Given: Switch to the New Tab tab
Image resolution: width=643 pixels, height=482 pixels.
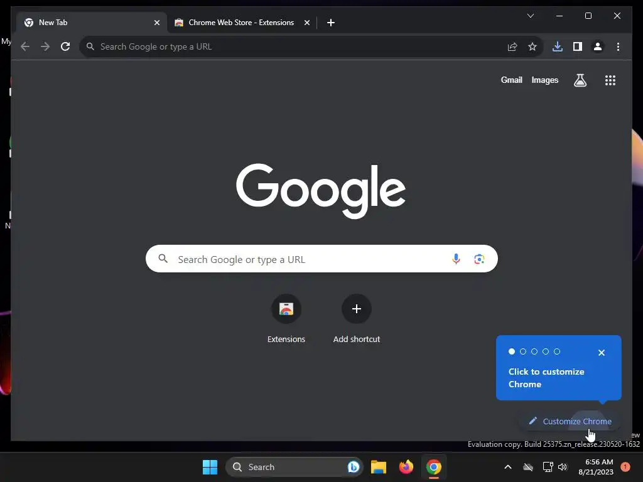Looking at the screenshot, I should [92, 23].
